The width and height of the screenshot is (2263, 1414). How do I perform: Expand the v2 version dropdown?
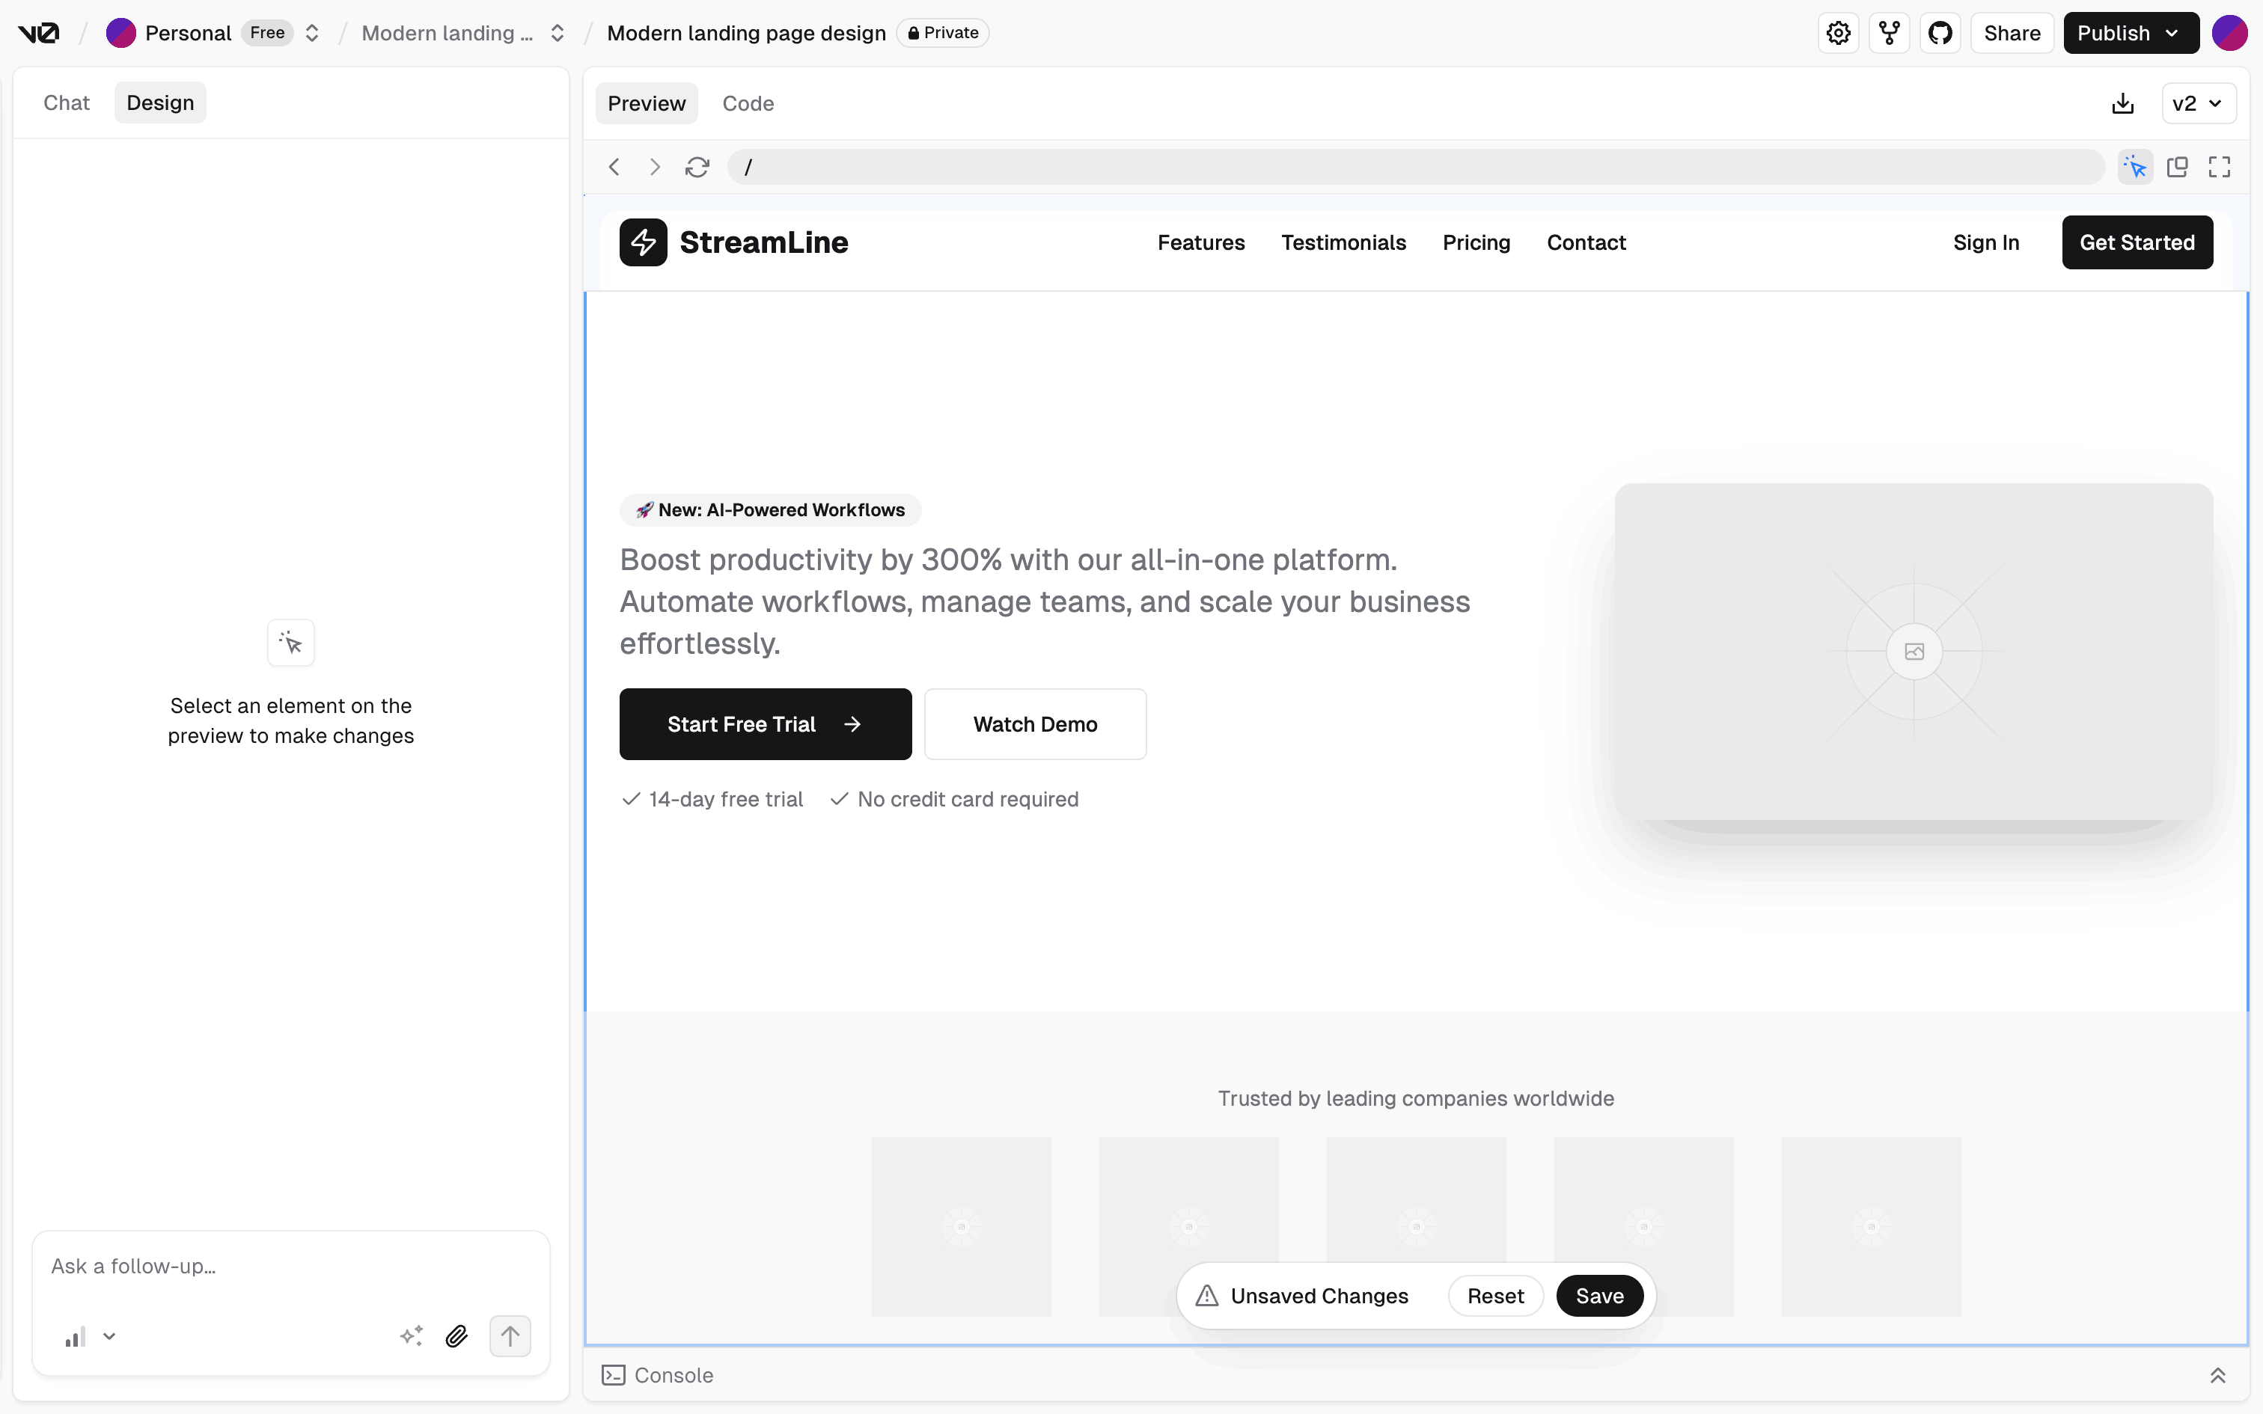[x=2198, y=103]
